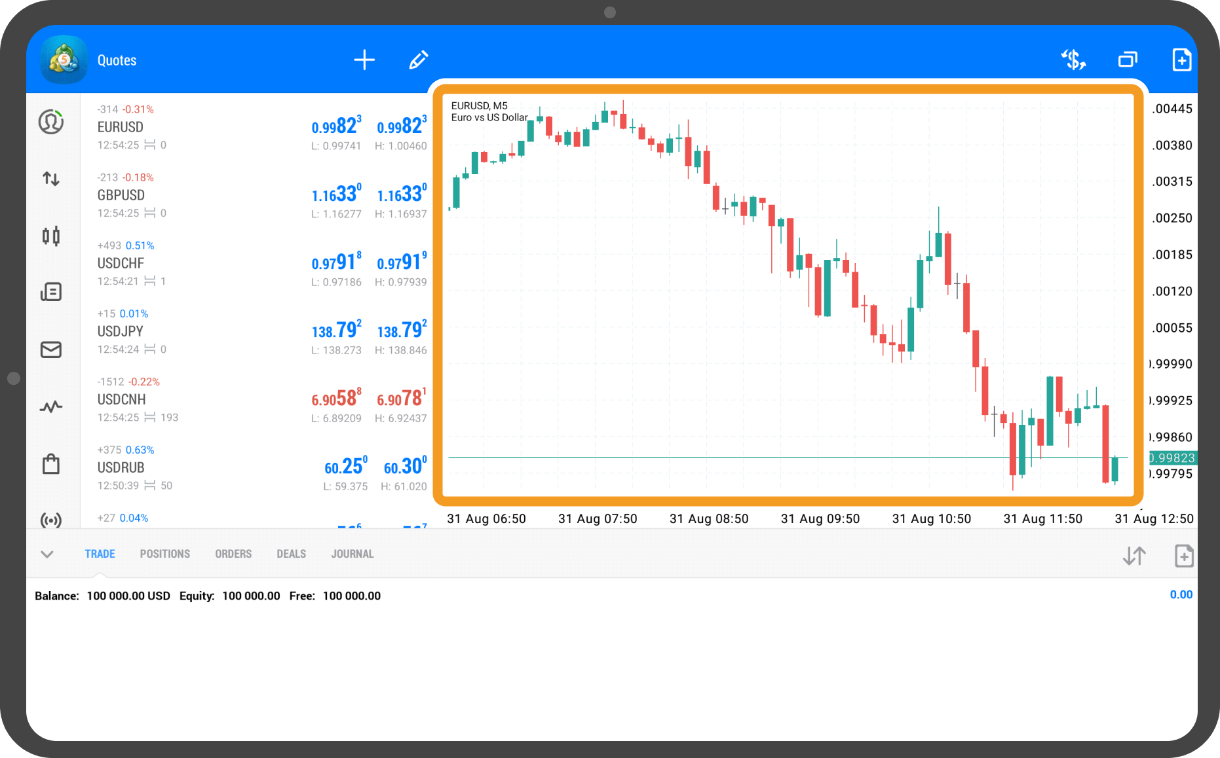The width and height of the screenshot is (1220, 758).
Task: Switch to the ORDERS tab
Action: pos(233,554)
